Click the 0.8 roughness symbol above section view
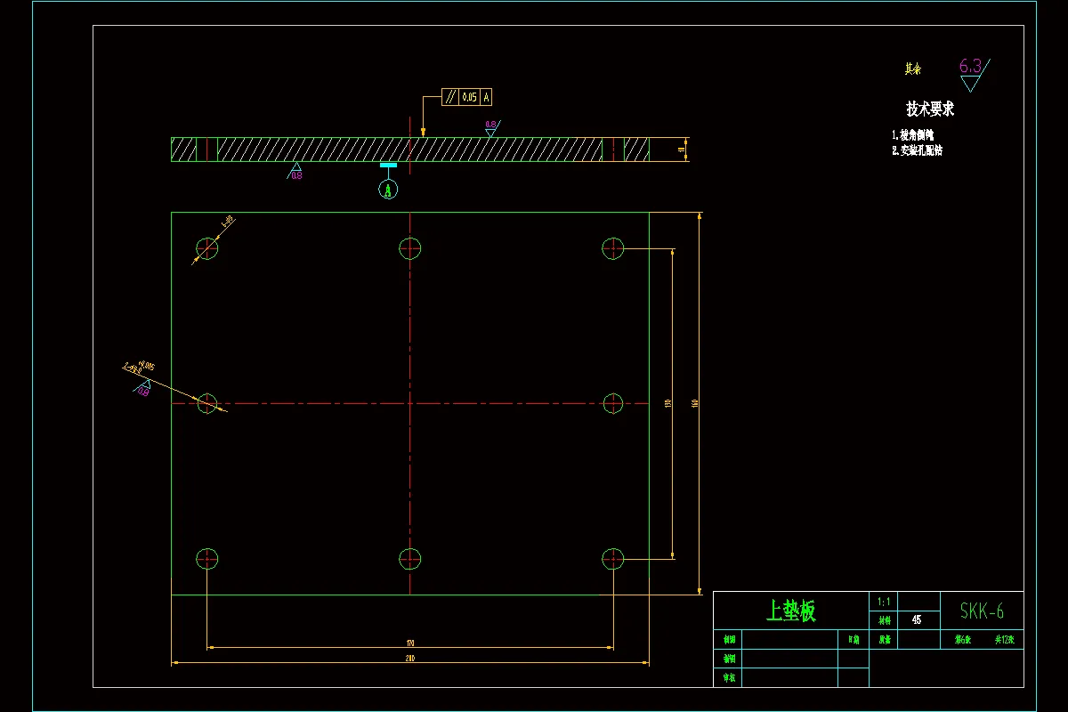The height and width of the screenshot is (712, 1068). pyautogui.click(x=491, y=127)
